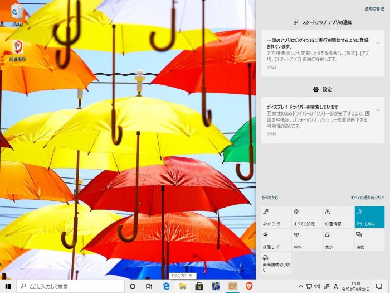The width and height of the screenshot is (390, 293).
Task: Collapse quick actions with 折りたたむ
Action: (270, 198)
